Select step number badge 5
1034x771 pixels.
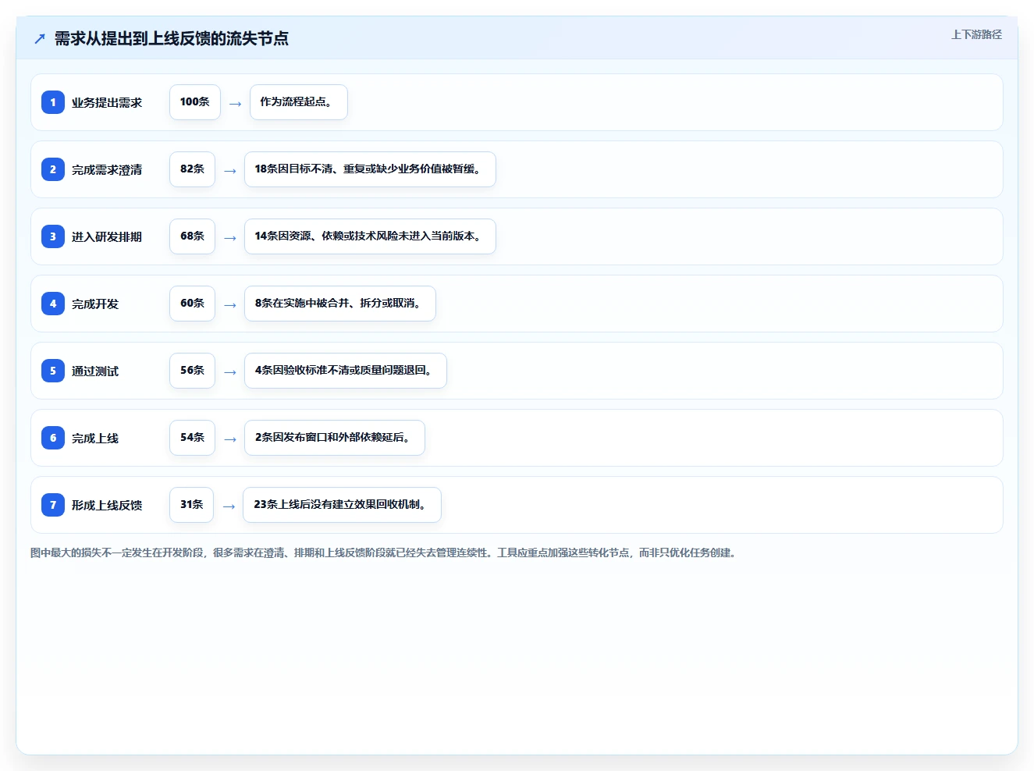53,371
